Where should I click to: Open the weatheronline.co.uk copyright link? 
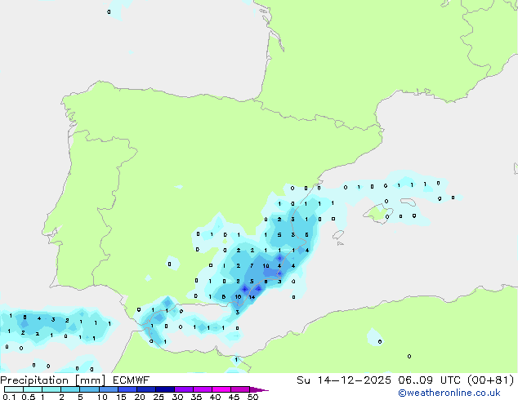click(x=449, y=393)
